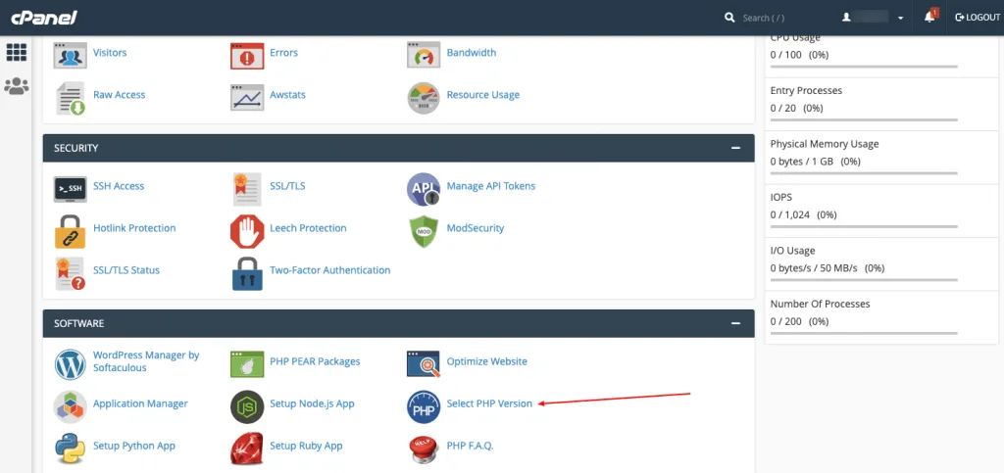The image size is (1004, 473).
Task: Open the Resource Usage link
Action: (x=482, y=95)
